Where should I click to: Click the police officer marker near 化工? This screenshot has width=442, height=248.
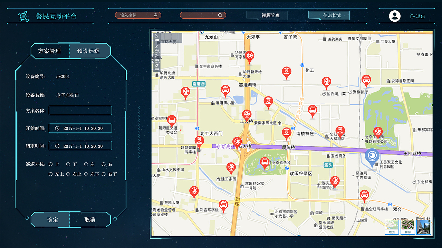tap(286, 73)
